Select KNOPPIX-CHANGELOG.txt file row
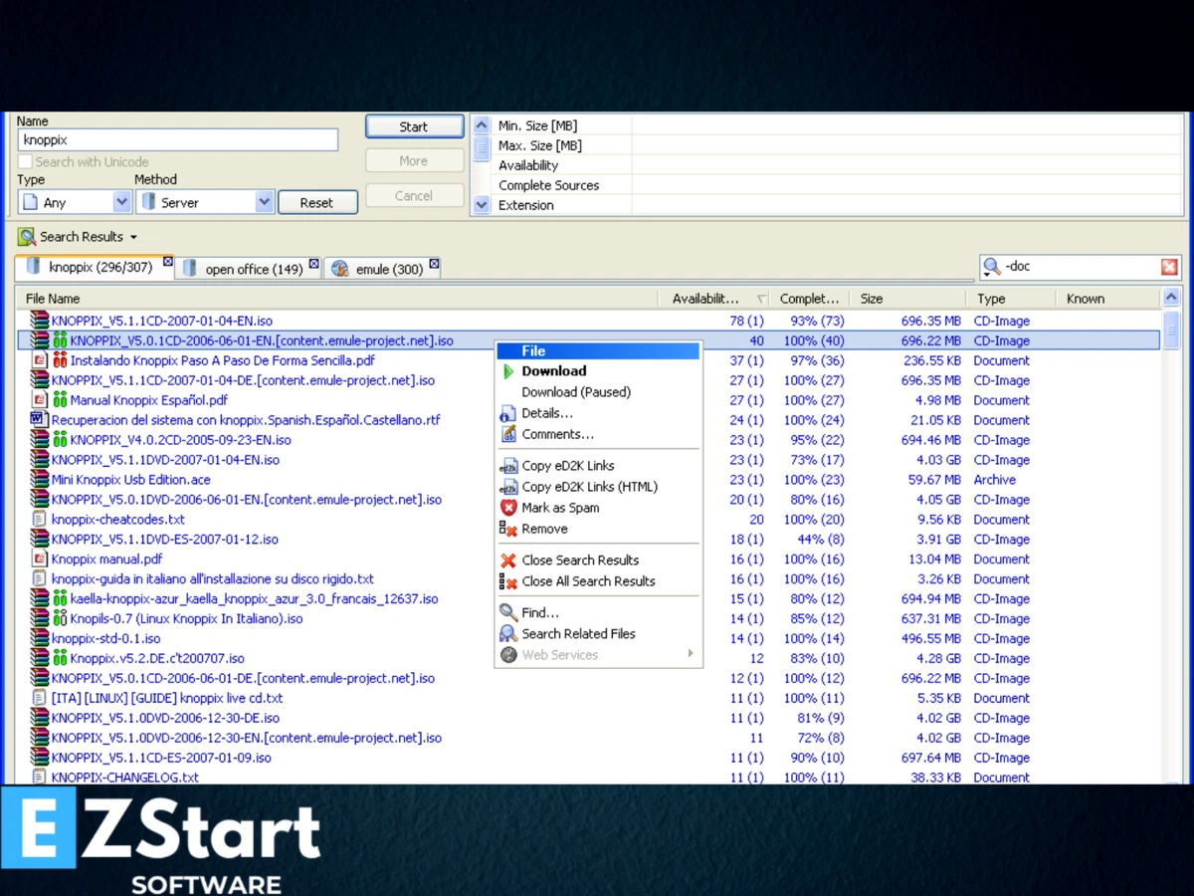The width and height of the screenshot is (1194, 896). point(589,777)
